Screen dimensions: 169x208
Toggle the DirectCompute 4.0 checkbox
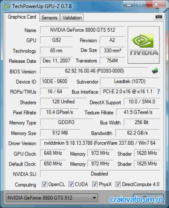pyautogui.click(x=118, y=184)
